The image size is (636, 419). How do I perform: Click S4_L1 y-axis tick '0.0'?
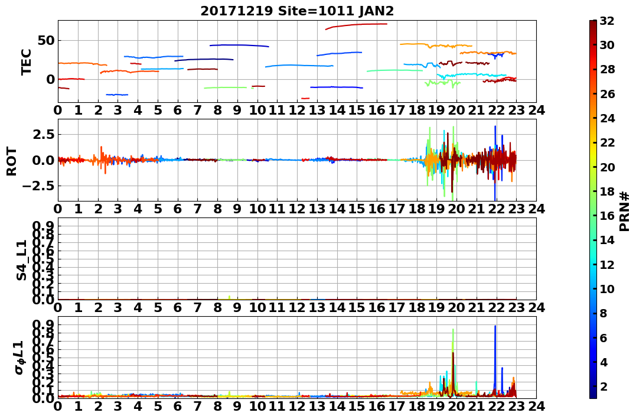coord(44,300)
